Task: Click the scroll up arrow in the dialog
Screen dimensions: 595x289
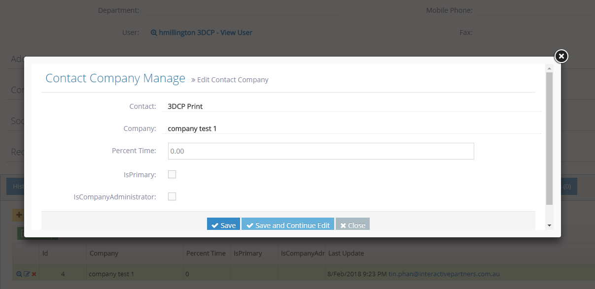Action: (549, 68)
